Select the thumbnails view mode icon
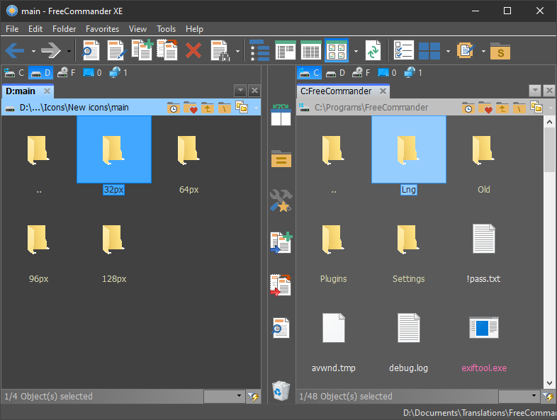Viewport: 557px width, 420px height. point(337,50)
